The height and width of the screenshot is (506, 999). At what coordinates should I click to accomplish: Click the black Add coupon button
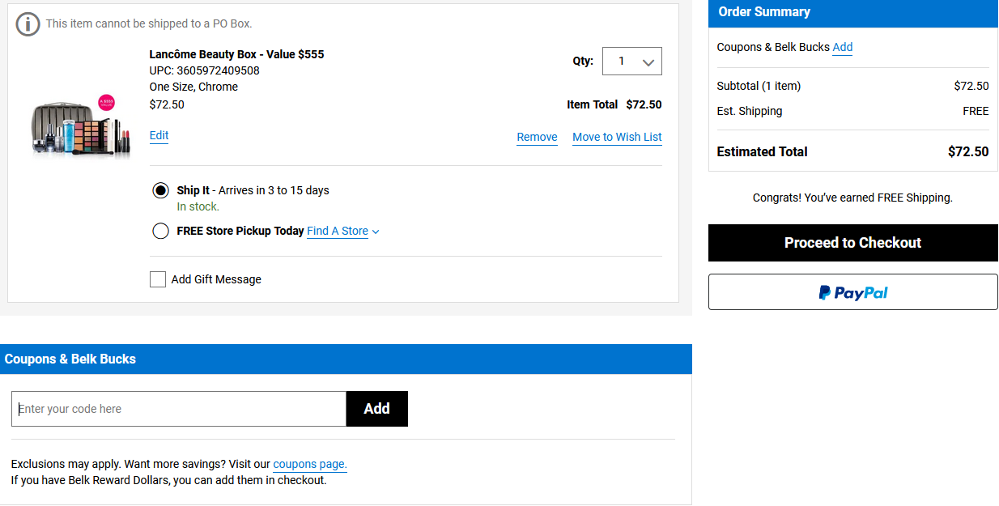pos(377,409)
